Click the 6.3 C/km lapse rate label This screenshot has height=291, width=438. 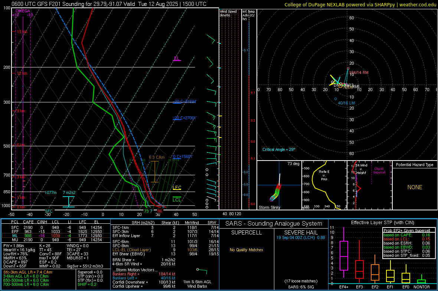pos(157,157)
